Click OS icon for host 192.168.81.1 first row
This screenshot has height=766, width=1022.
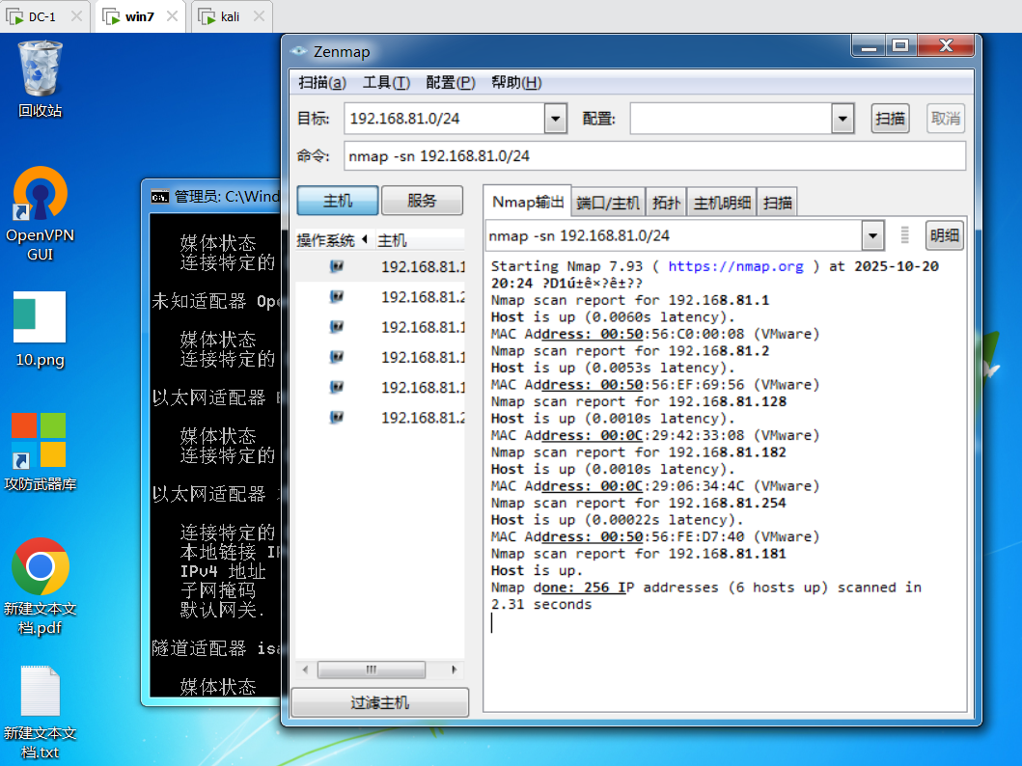[x=336, y=266]
